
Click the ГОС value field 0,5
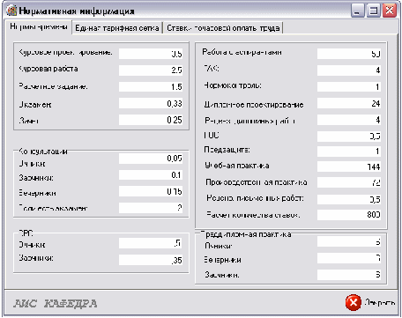click(x=349, y=136)
